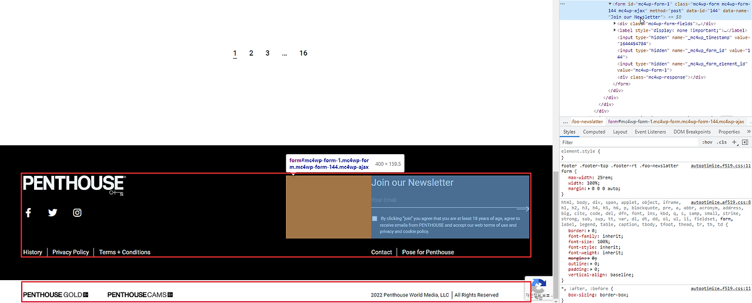This screenshot has height=303, width=752.
Task: Click the 'cookie policy' link
Action: click(416, 231)
